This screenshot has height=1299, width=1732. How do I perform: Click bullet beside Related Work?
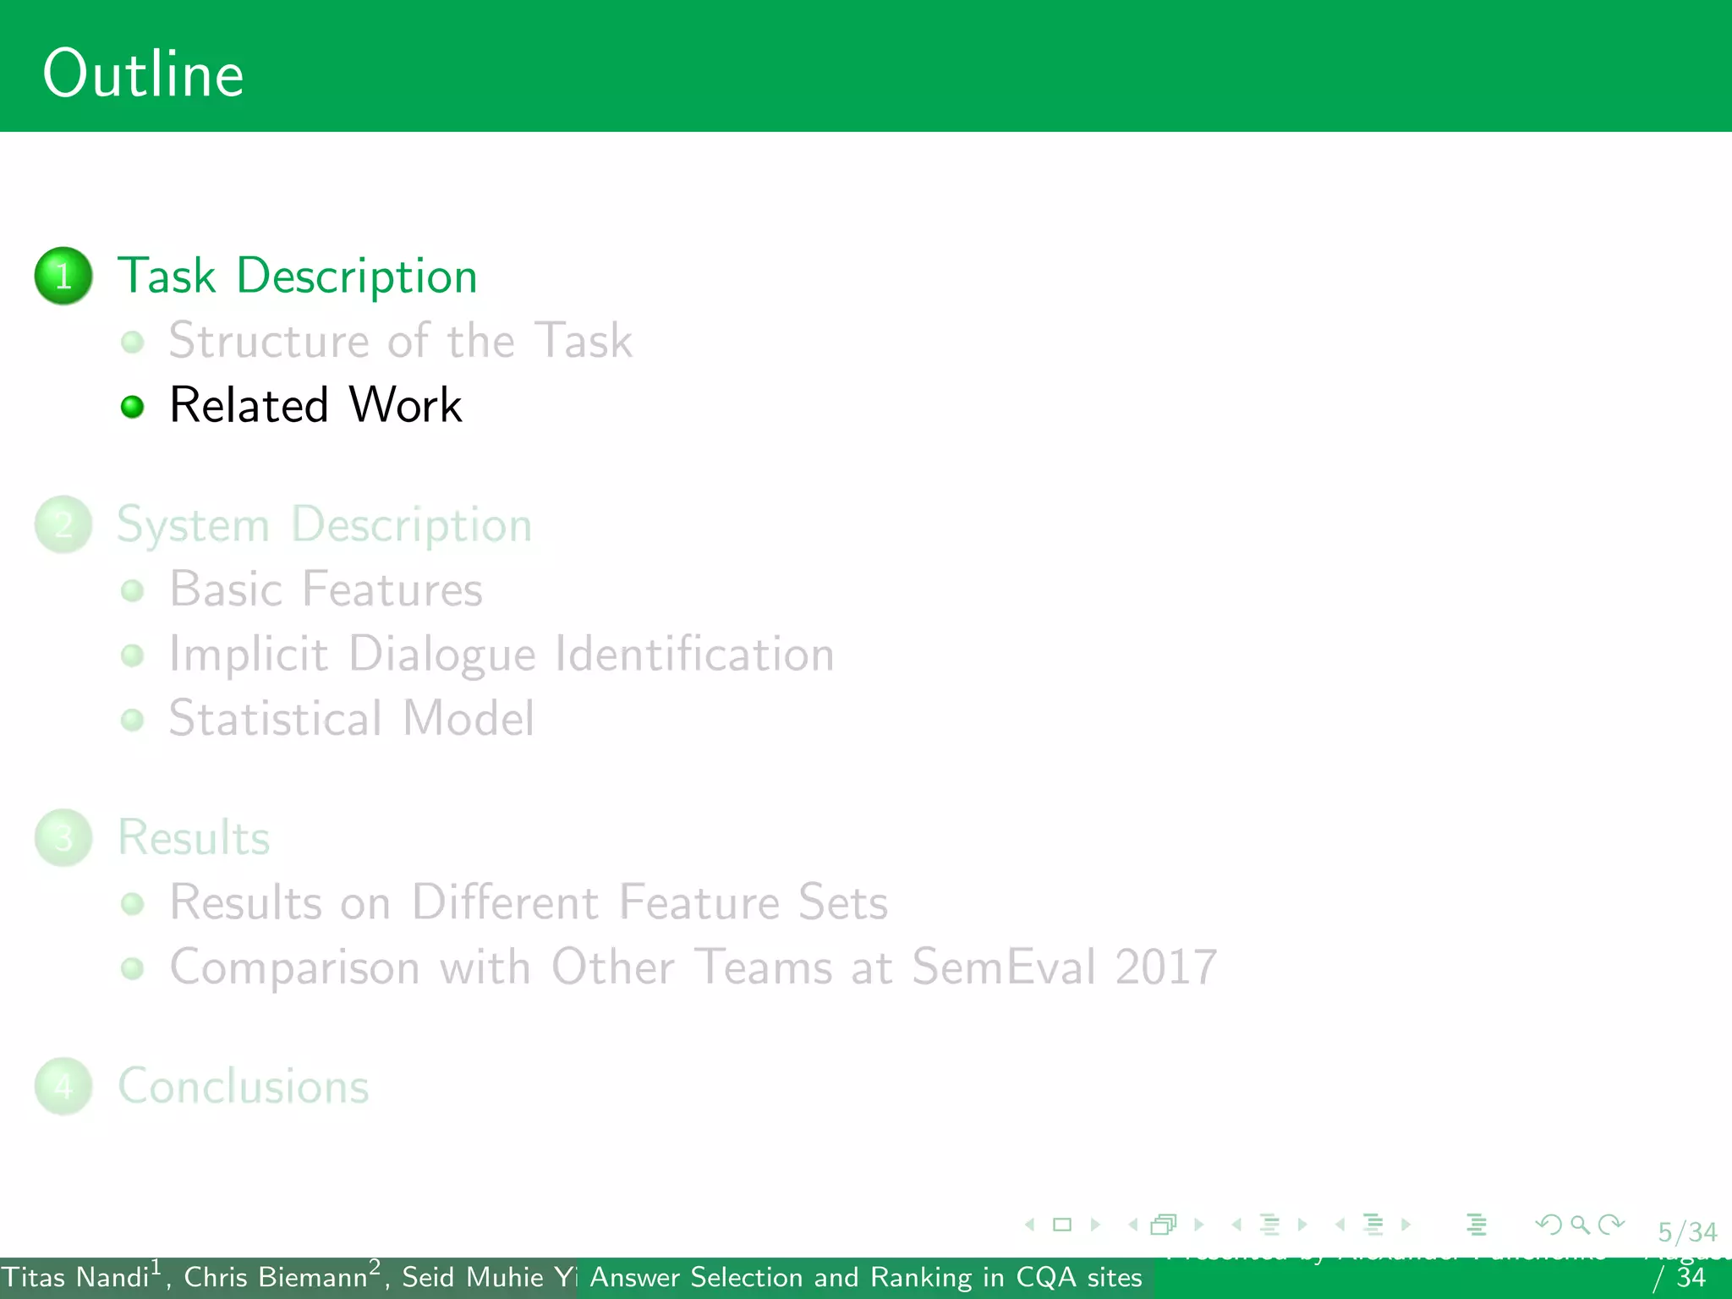tap(133, 407)
